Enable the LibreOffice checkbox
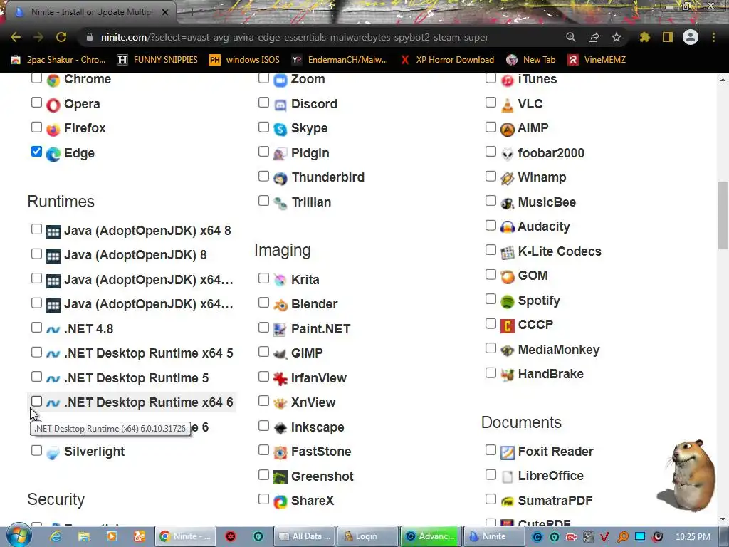This screenshot has height=547, width=729. pyautogui.click(x=491, y=474)
